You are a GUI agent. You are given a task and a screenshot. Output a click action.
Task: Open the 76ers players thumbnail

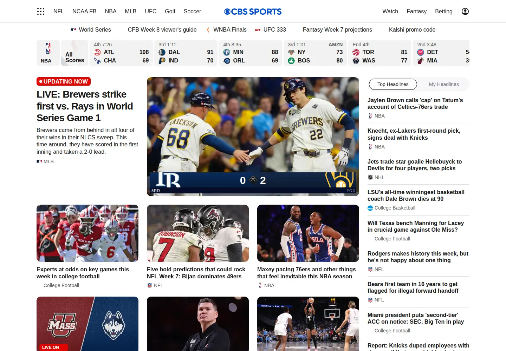click(308, 233)
